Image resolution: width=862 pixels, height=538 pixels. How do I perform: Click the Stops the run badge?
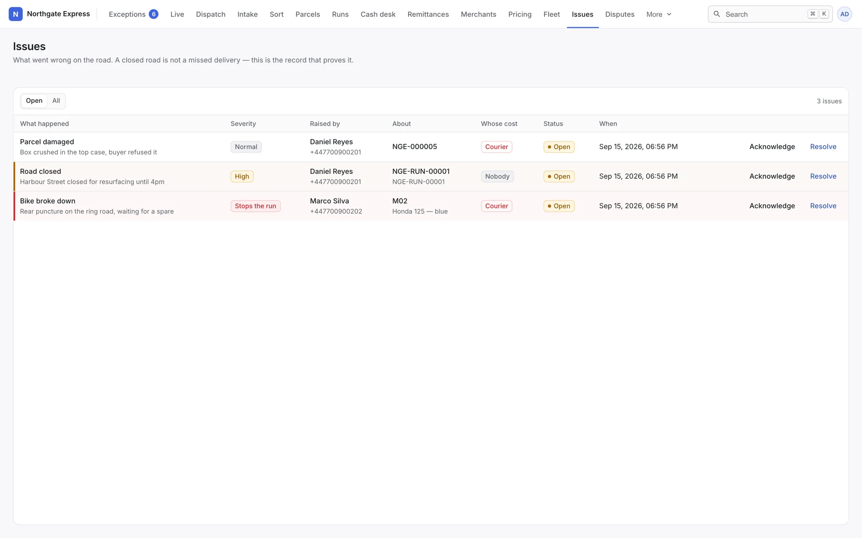click(x=256, y=206)
